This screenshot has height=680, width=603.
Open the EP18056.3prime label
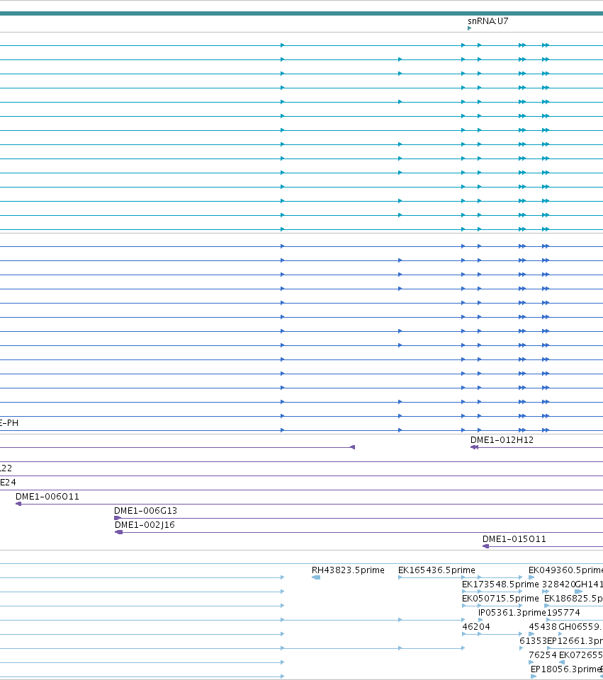pos(565,669)
